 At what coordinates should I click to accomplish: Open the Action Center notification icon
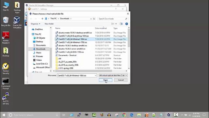tap(204, 115)
